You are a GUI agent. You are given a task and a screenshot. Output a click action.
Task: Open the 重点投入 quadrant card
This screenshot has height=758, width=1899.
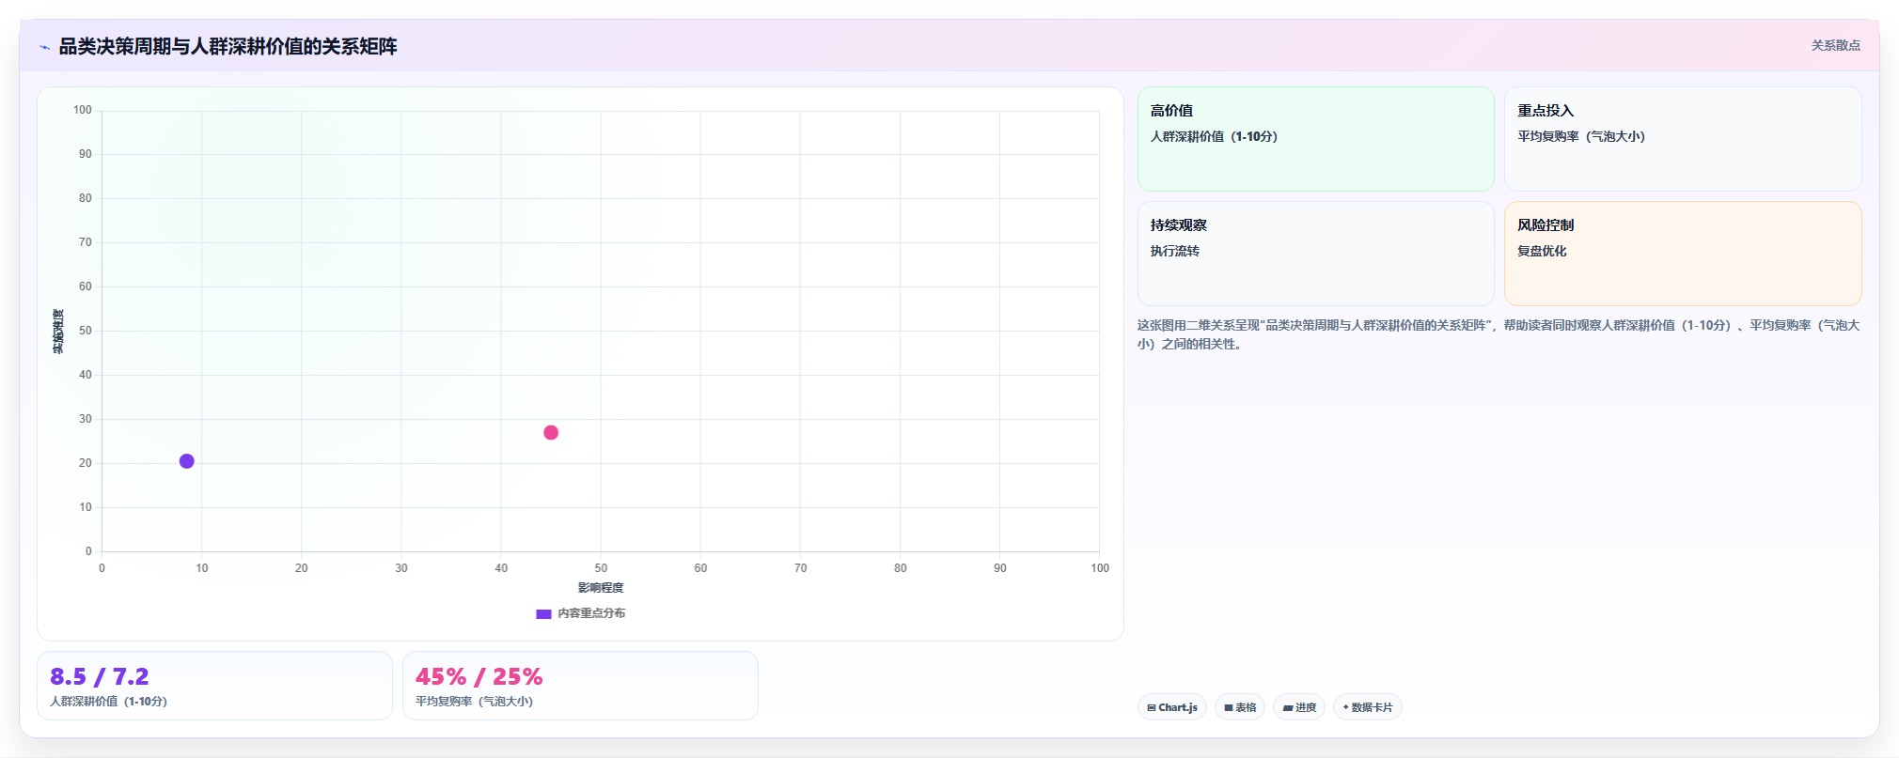point(1683,139)
